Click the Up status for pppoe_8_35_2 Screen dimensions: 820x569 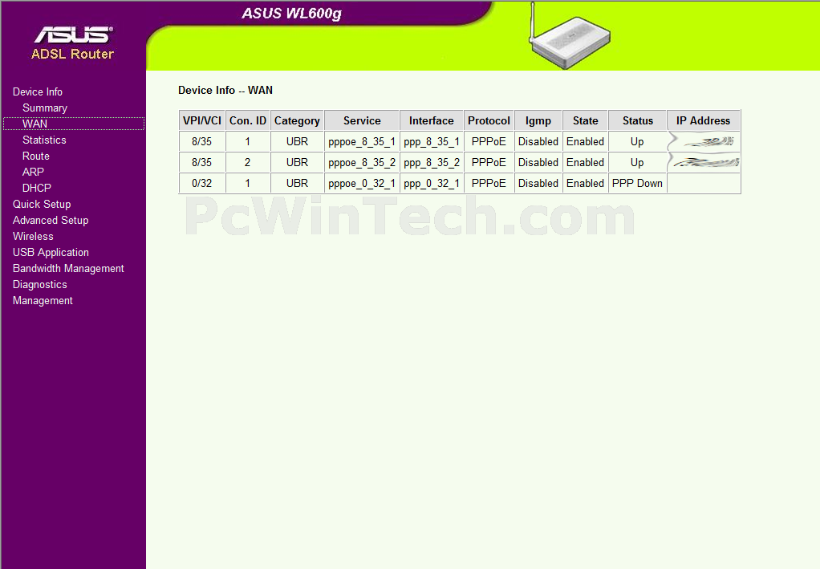click(638, 163)
